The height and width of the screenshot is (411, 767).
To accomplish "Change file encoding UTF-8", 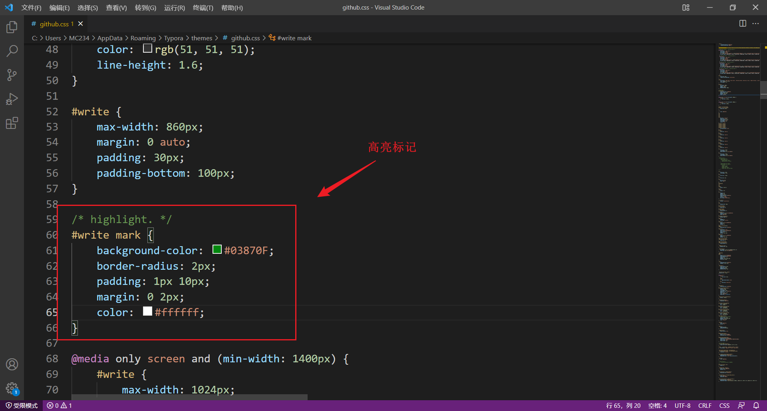I will [682, 405].
